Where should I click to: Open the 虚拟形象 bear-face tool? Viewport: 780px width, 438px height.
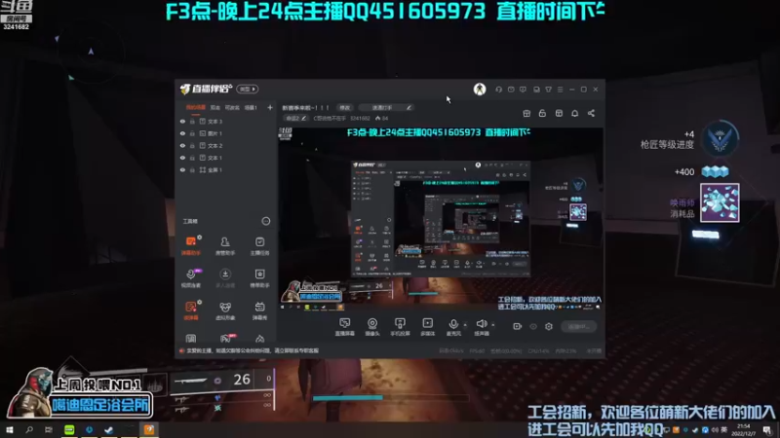(x=225, y=310)
